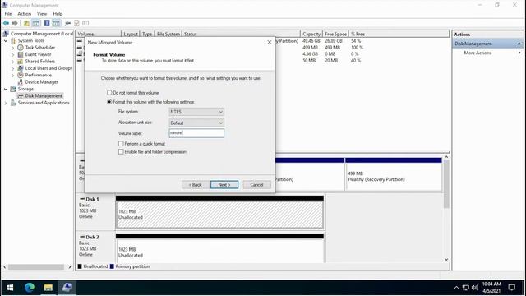Click the Disk 1 icon label
The image size is (526, 296).
point(90,199)
